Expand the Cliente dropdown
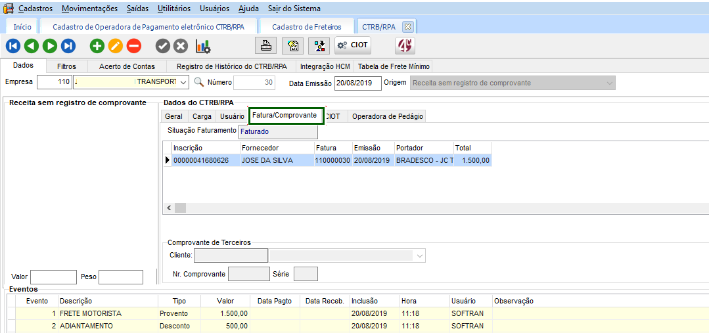This screenshot has width=709, height=333. click(420, 255)
